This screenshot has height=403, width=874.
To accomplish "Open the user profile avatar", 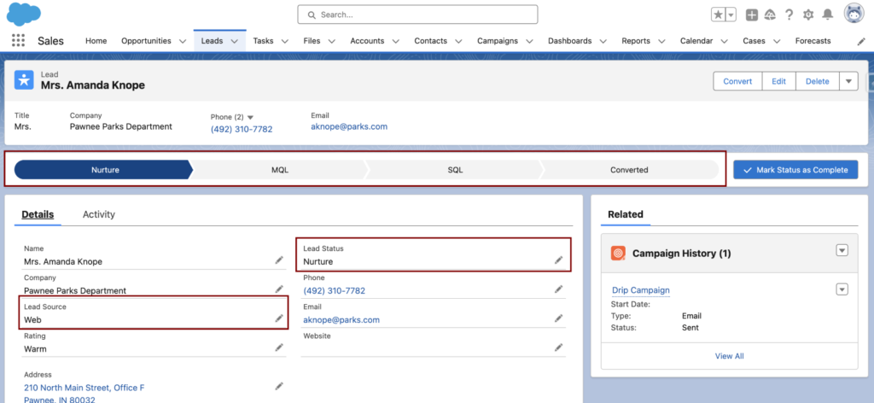I will click(854, 14).
